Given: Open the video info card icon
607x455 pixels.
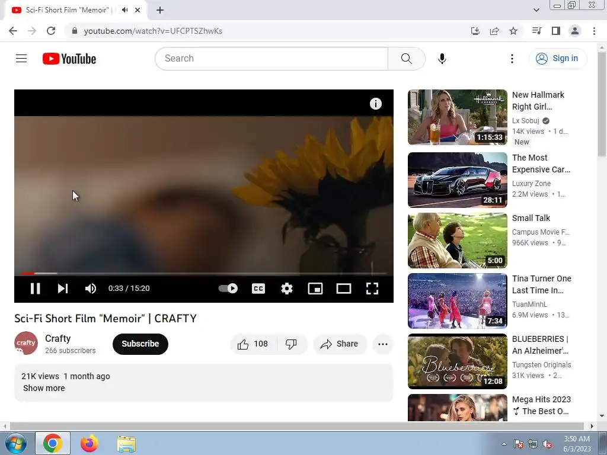Looking at the screenshot, I should (x=375, y=104).
